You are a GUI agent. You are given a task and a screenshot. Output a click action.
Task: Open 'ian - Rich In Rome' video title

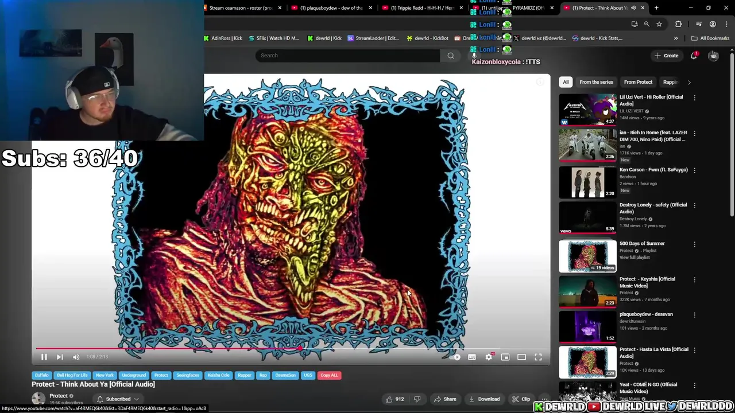point(653,136)
